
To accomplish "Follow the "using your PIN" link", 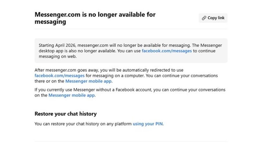I will (x=148, y=124).
